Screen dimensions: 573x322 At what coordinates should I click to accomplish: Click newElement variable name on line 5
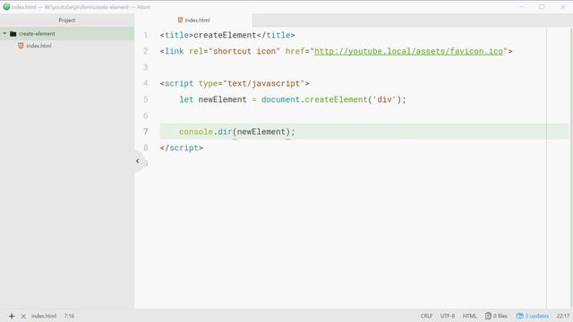[x=222, y=99]
